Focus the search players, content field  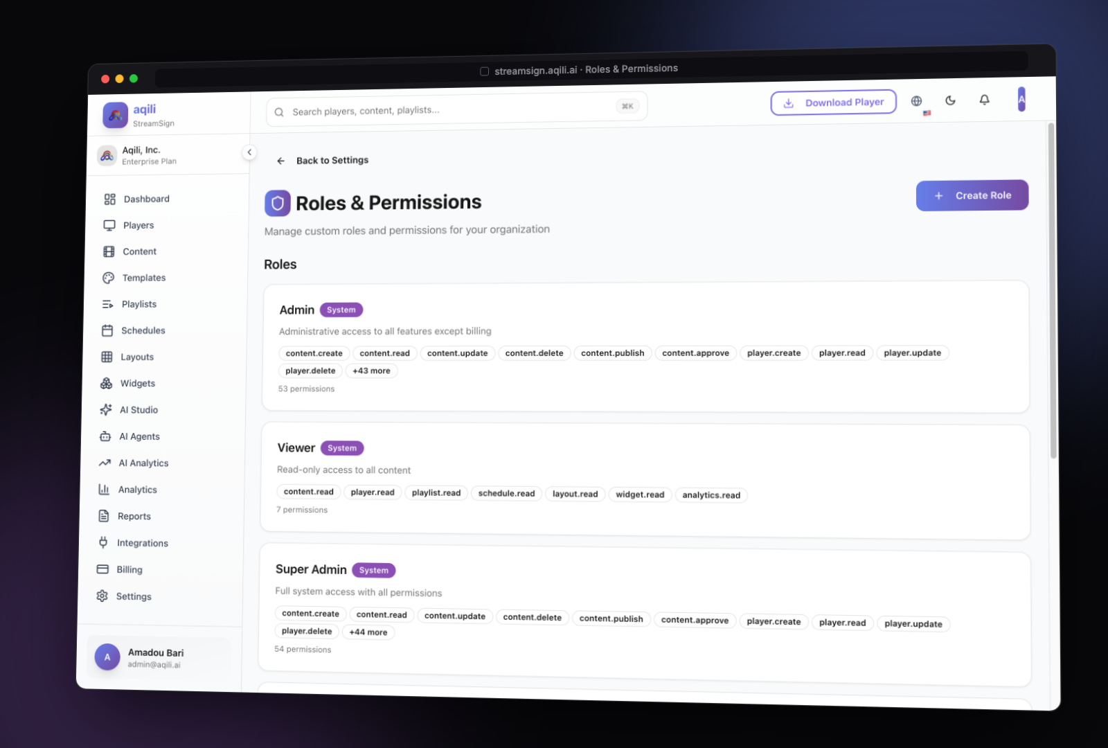tap(457, 109)
